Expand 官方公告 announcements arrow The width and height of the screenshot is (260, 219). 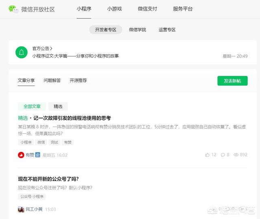(x=51, y=48)
